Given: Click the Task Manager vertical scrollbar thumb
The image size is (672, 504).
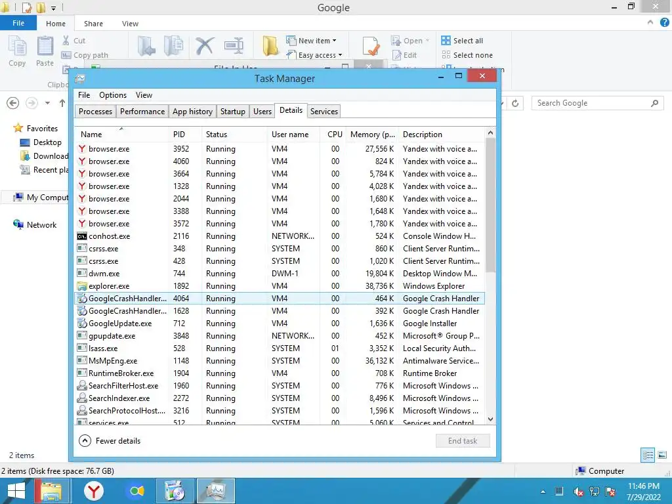Looking at the screenshot, I should (x=490, y=205).
